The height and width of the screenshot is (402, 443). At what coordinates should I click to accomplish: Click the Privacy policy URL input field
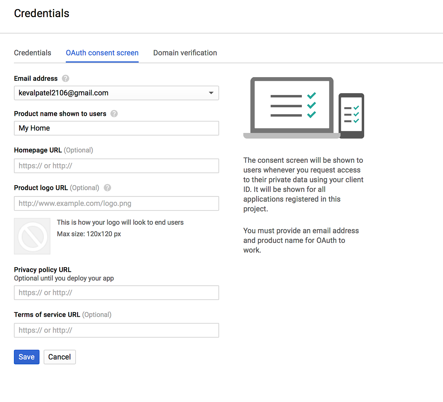116,293
